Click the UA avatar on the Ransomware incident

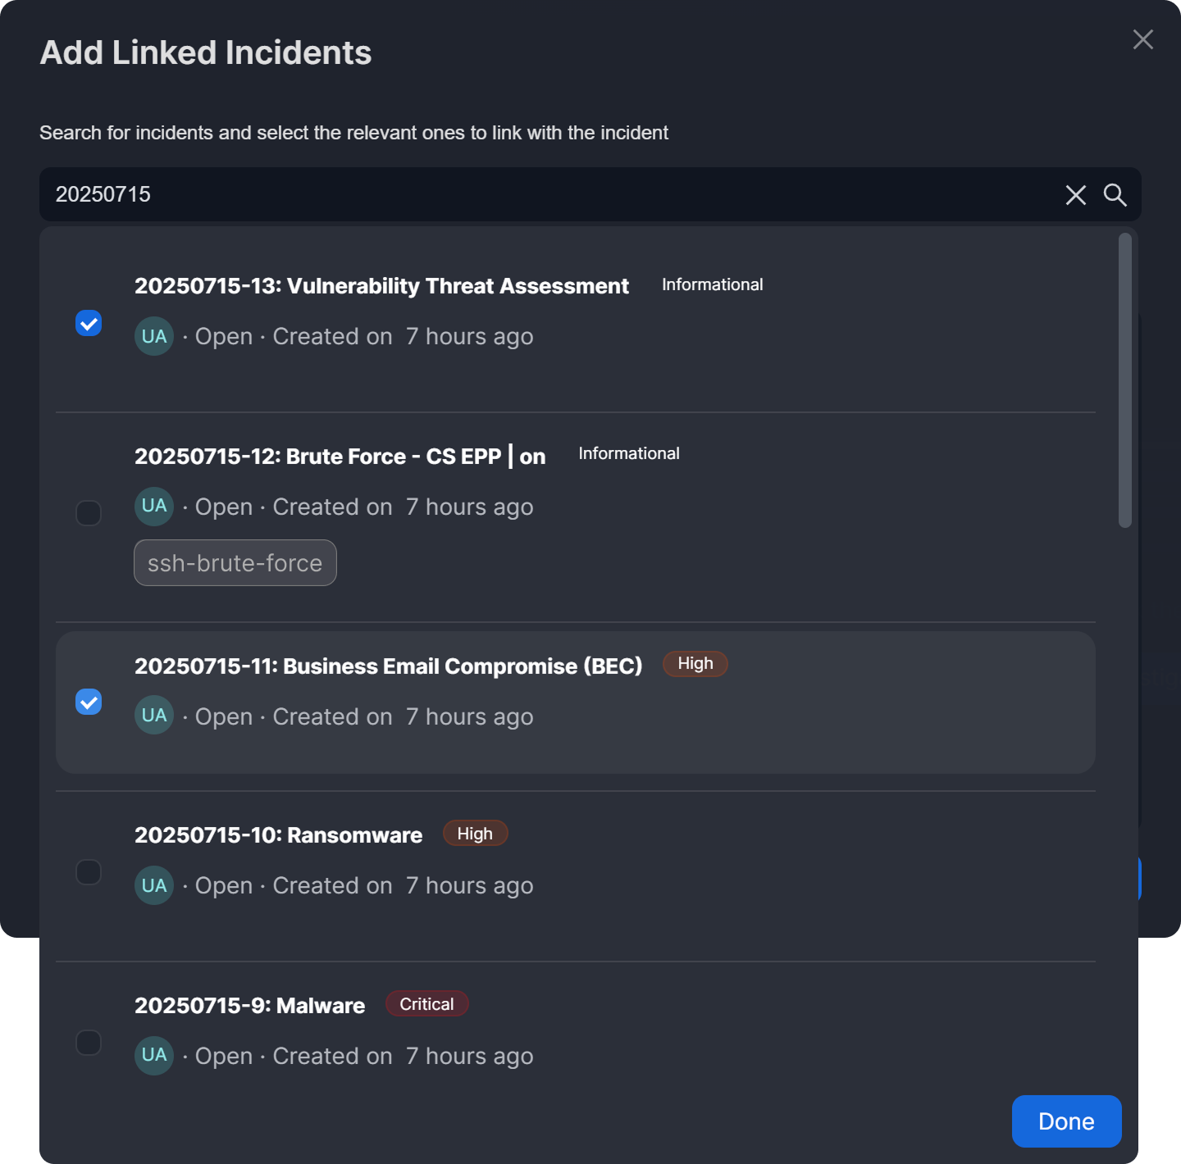click(154, 885)
